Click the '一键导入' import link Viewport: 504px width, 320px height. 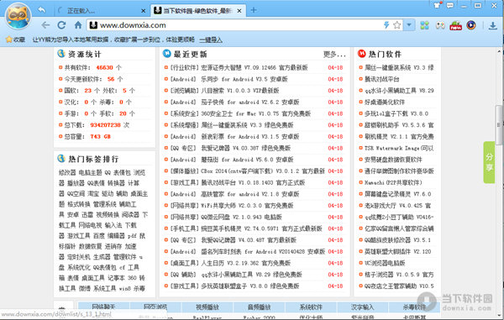pyautogui.click(x=211, y=39)
